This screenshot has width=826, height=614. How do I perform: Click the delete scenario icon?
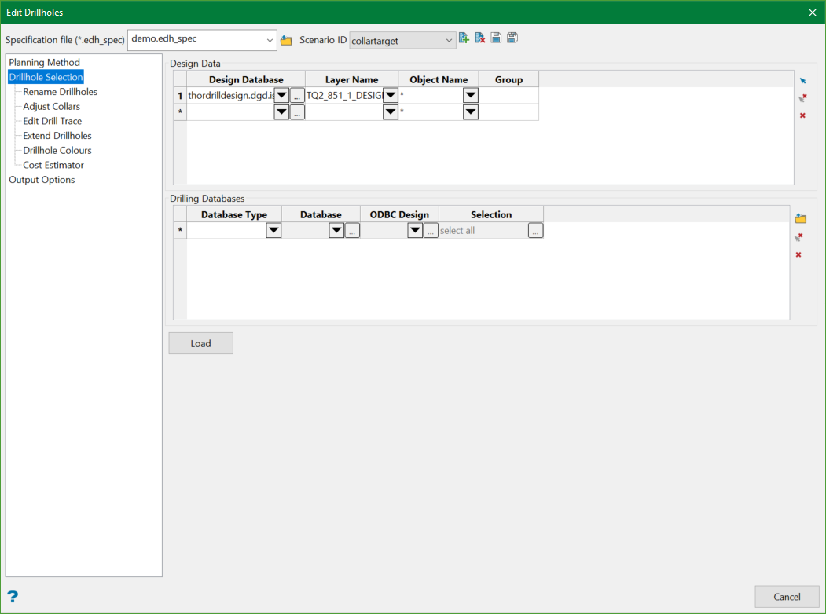click(x=480, y=38)
